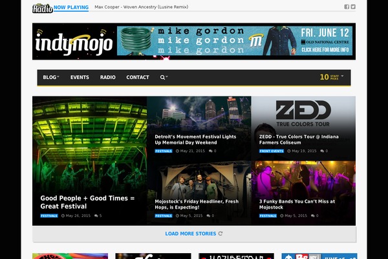Viewport: 388px width, 259px height.
Task: Open the Radio menu item
Action: 107,77
